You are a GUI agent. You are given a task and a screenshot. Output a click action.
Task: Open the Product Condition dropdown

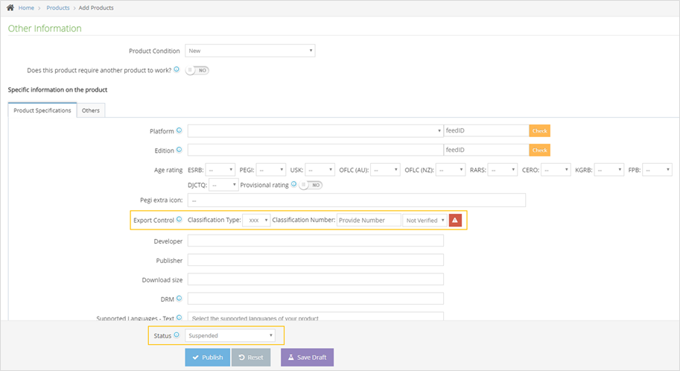coord(250,51)
